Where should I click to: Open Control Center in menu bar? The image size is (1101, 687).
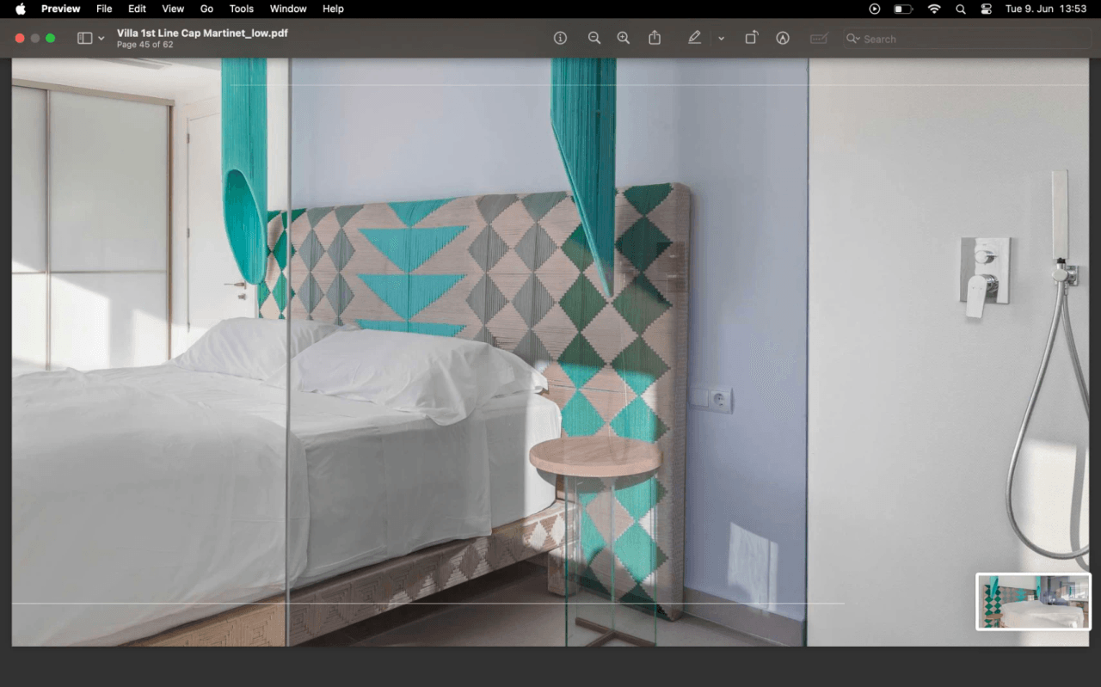click(986, 9)
